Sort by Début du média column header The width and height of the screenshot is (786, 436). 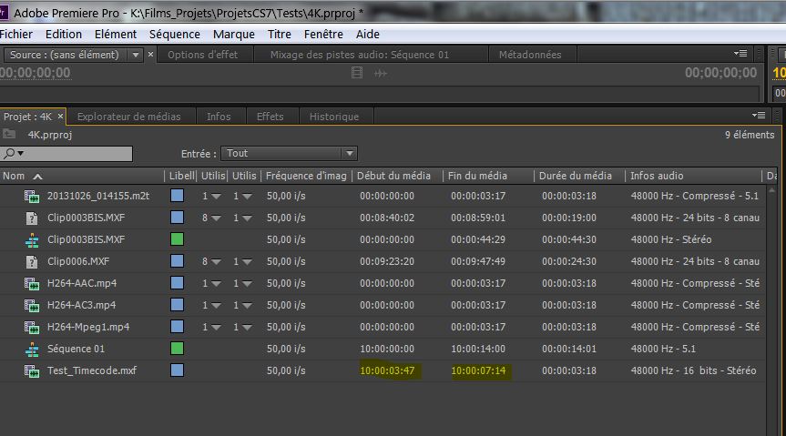[393, 176]
